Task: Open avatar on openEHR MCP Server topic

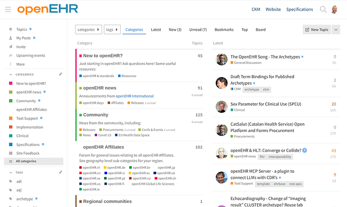Action: coord(221,177)
